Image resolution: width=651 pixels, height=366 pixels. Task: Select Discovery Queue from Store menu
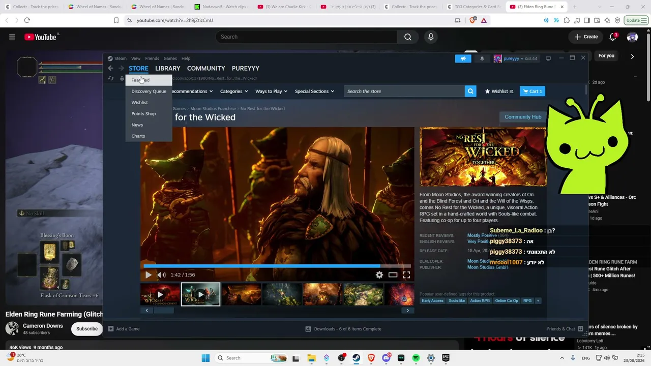149,91
